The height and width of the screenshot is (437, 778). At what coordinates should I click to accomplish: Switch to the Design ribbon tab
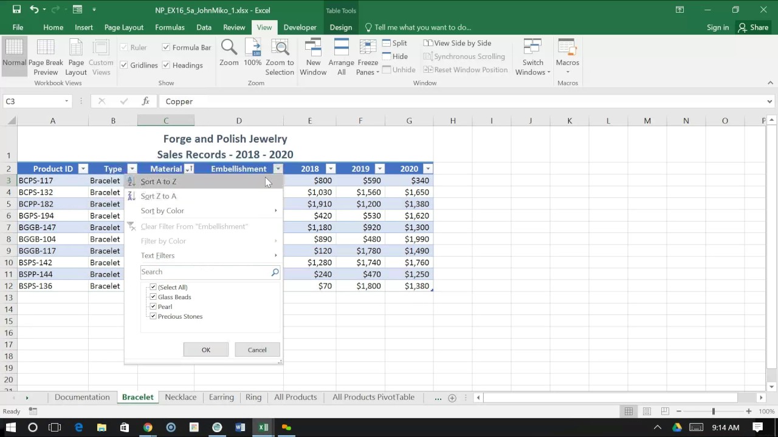pyautogui.click(x=340, y=27)
